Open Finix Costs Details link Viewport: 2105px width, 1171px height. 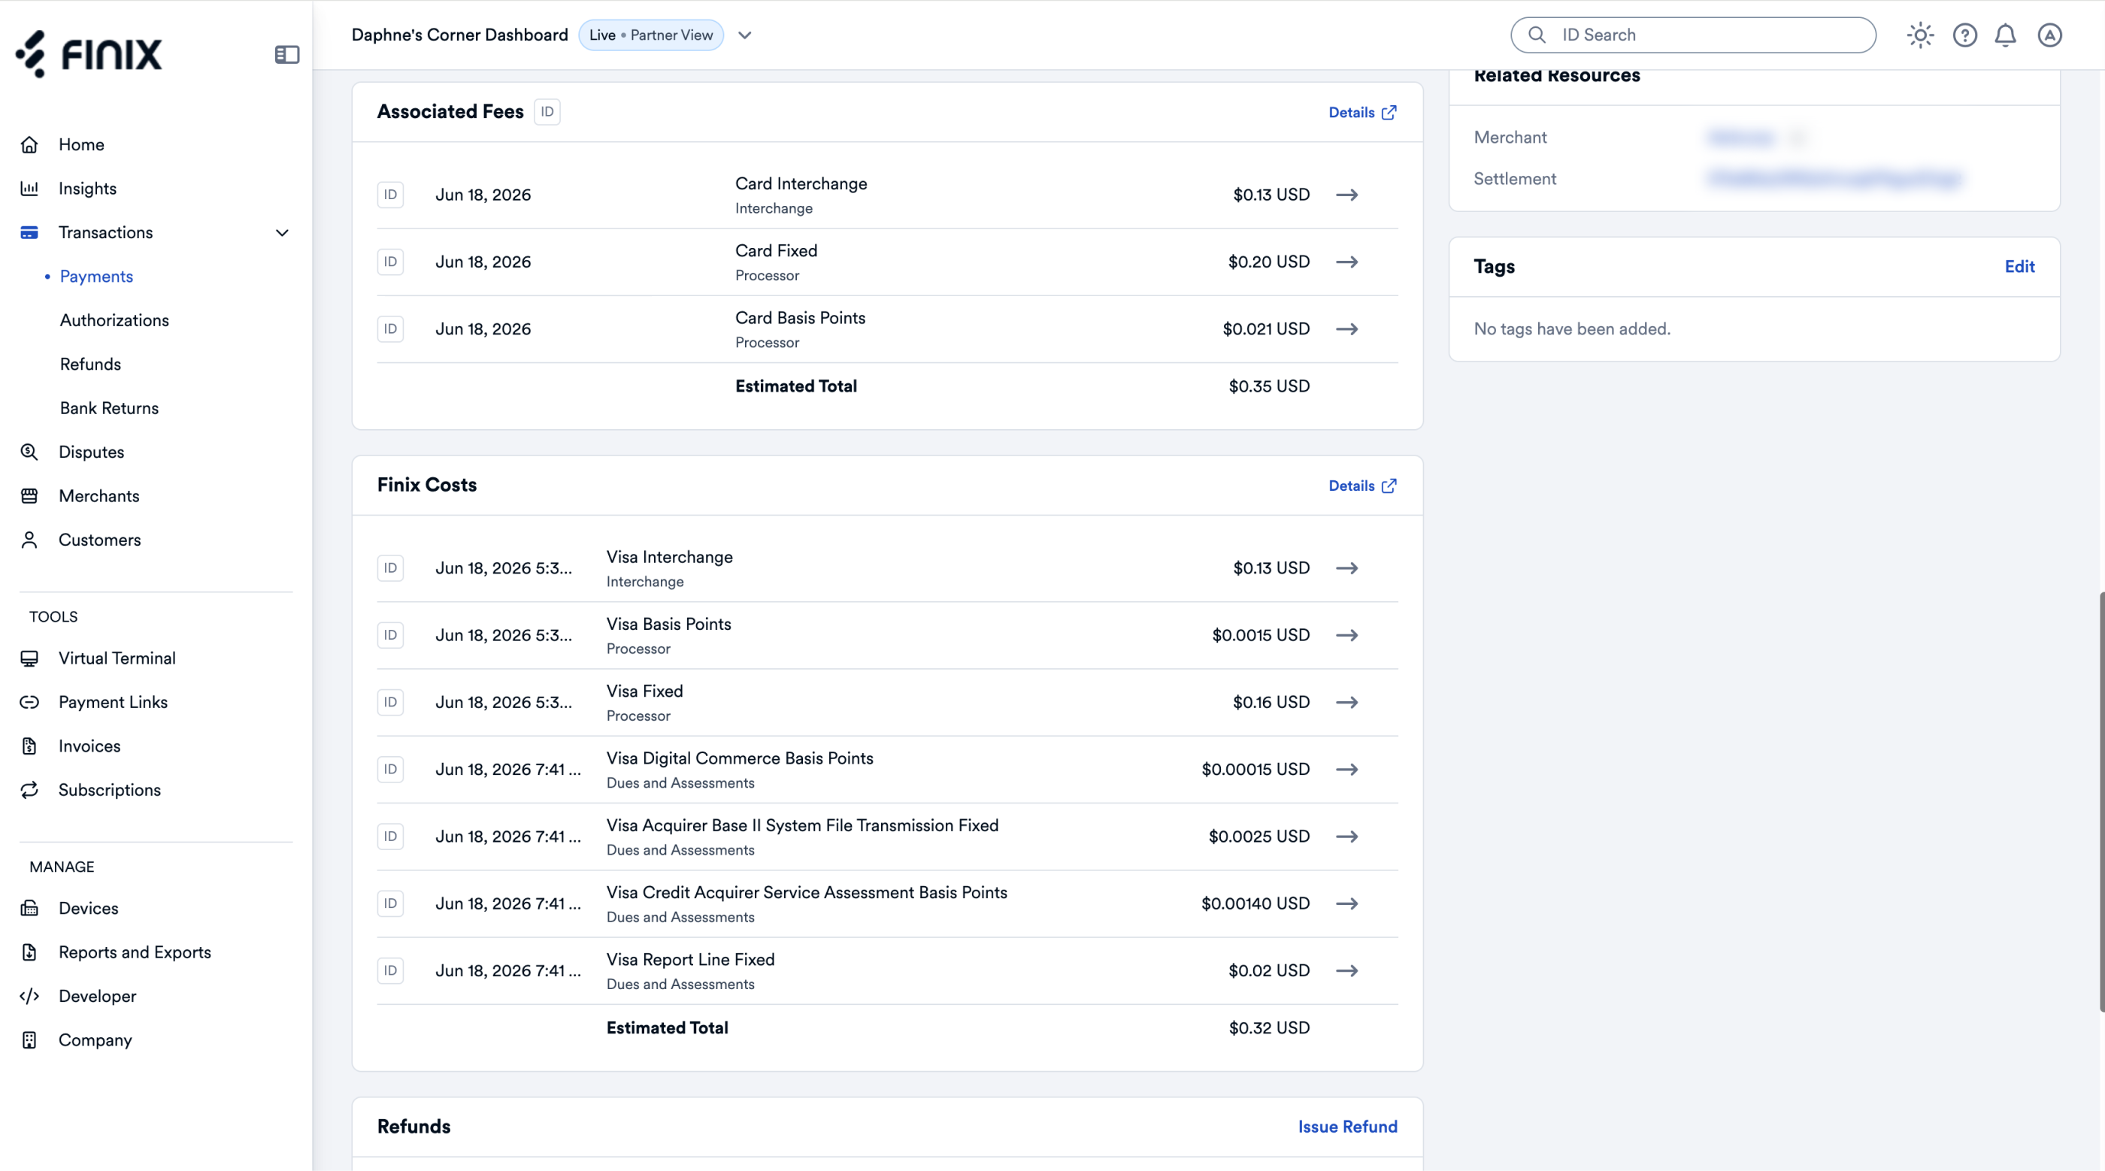[x=1362, y=486]
